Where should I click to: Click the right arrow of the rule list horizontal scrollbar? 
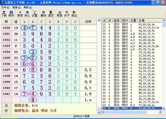point(160,112)
